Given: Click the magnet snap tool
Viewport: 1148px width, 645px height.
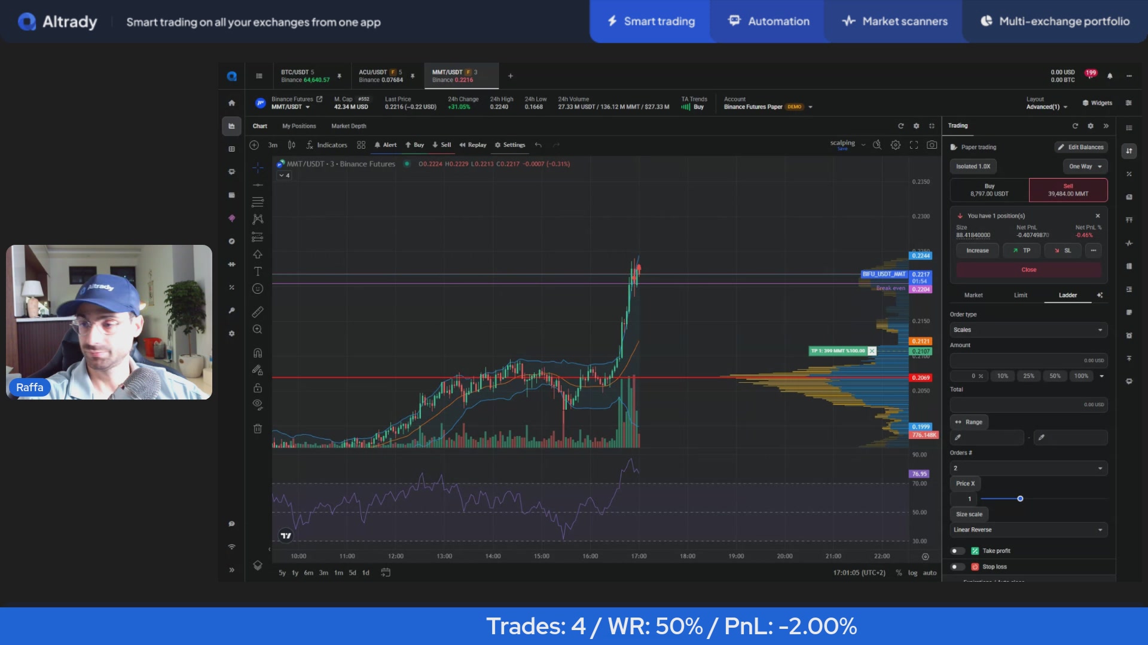Looking at the screenshot, I should [x=258, y=353].
